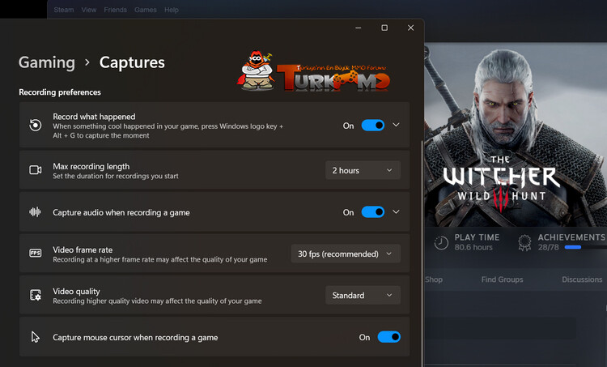Open the Video frame rate 30 fps dropdown
This screenshot has width=607, height=367.
(346, 254)
